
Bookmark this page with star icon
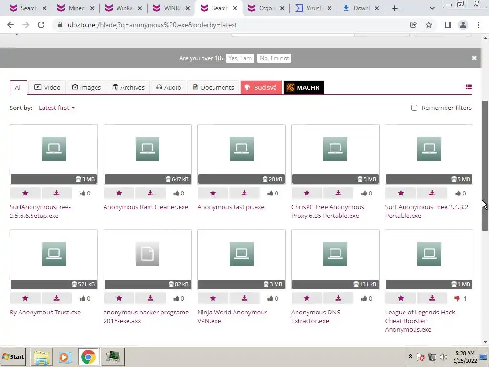(429, 25)
